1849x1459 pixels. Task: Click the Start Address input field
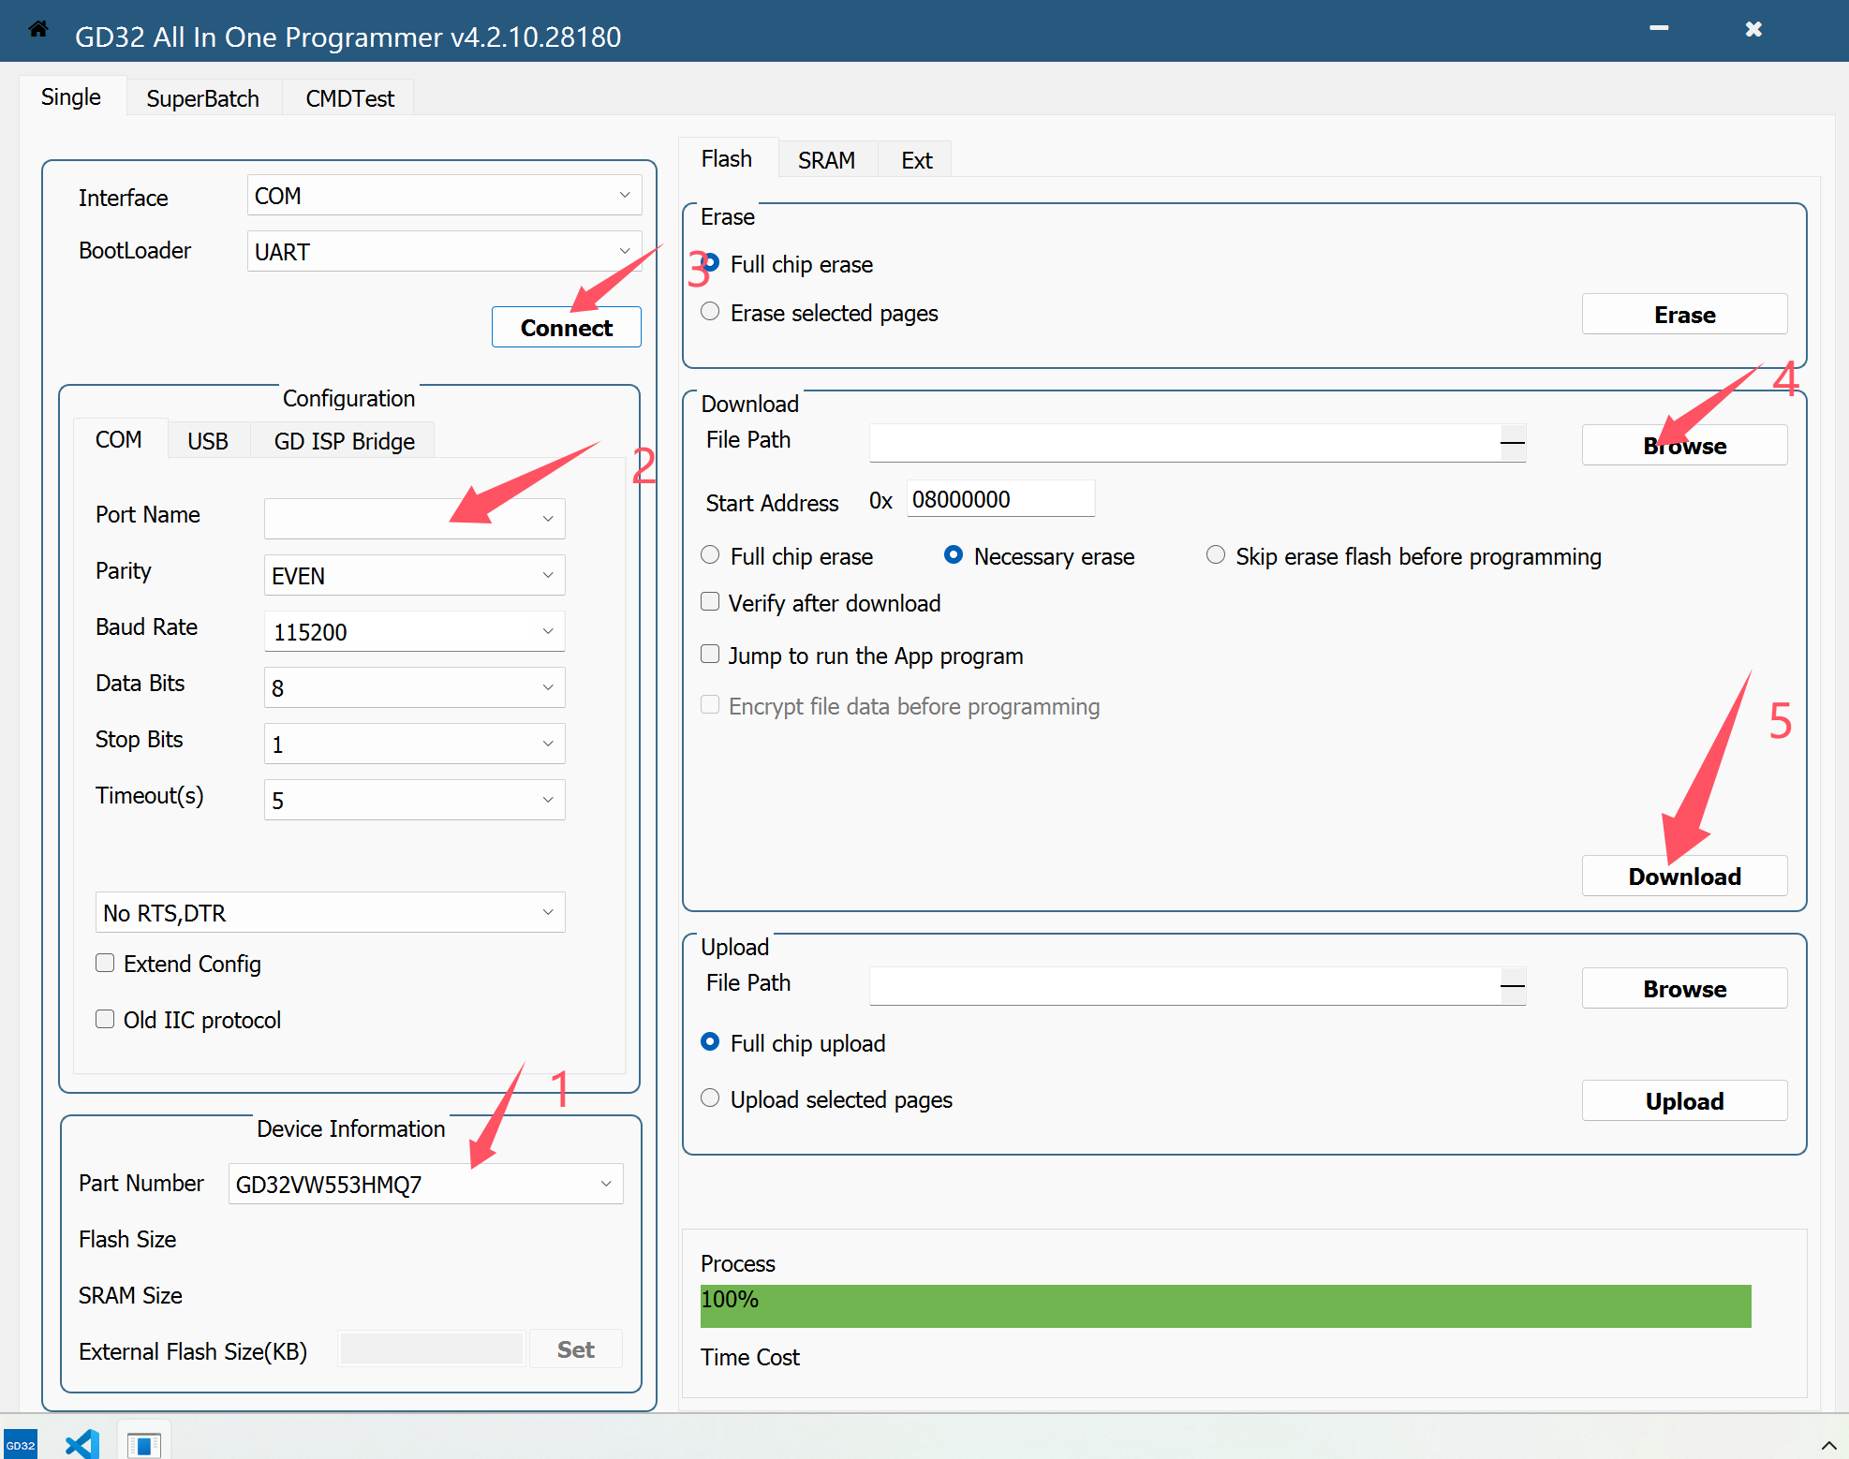[x=999, y=499]
